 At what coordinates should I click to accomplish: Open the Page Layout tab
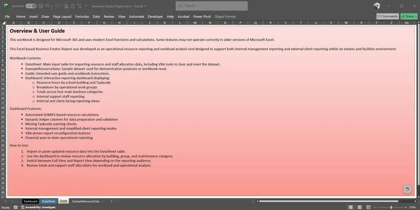pos(62,17)
